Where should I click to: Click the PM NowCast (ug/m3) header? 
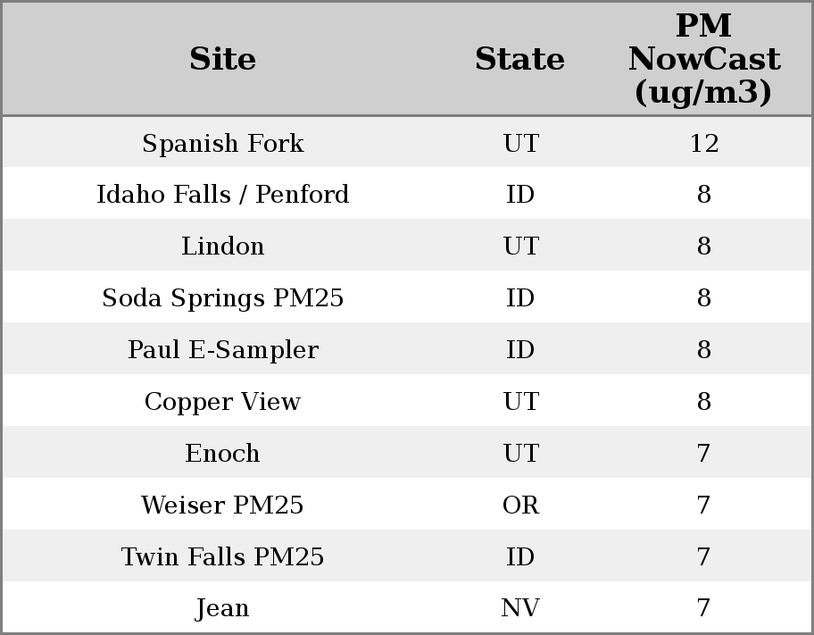click(703, 59)
